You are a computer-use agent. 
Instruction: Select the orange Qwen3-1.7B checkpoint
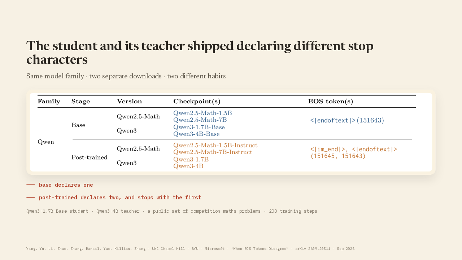[x=191, y=159]
